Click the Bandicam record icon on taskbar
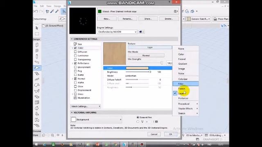 [x=142, y=144]
